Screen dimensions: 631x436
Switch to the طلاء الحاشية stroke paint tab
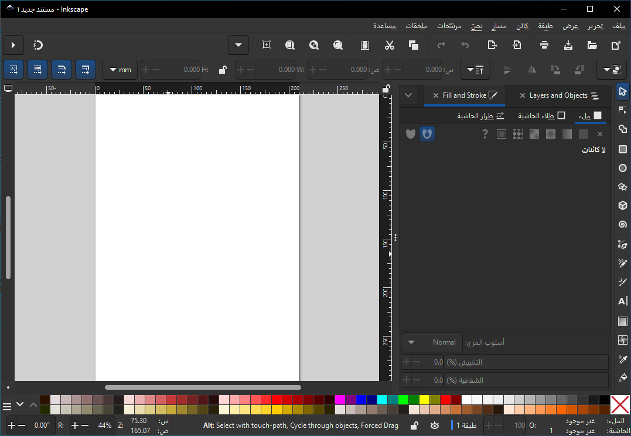[x=541, y=116]
